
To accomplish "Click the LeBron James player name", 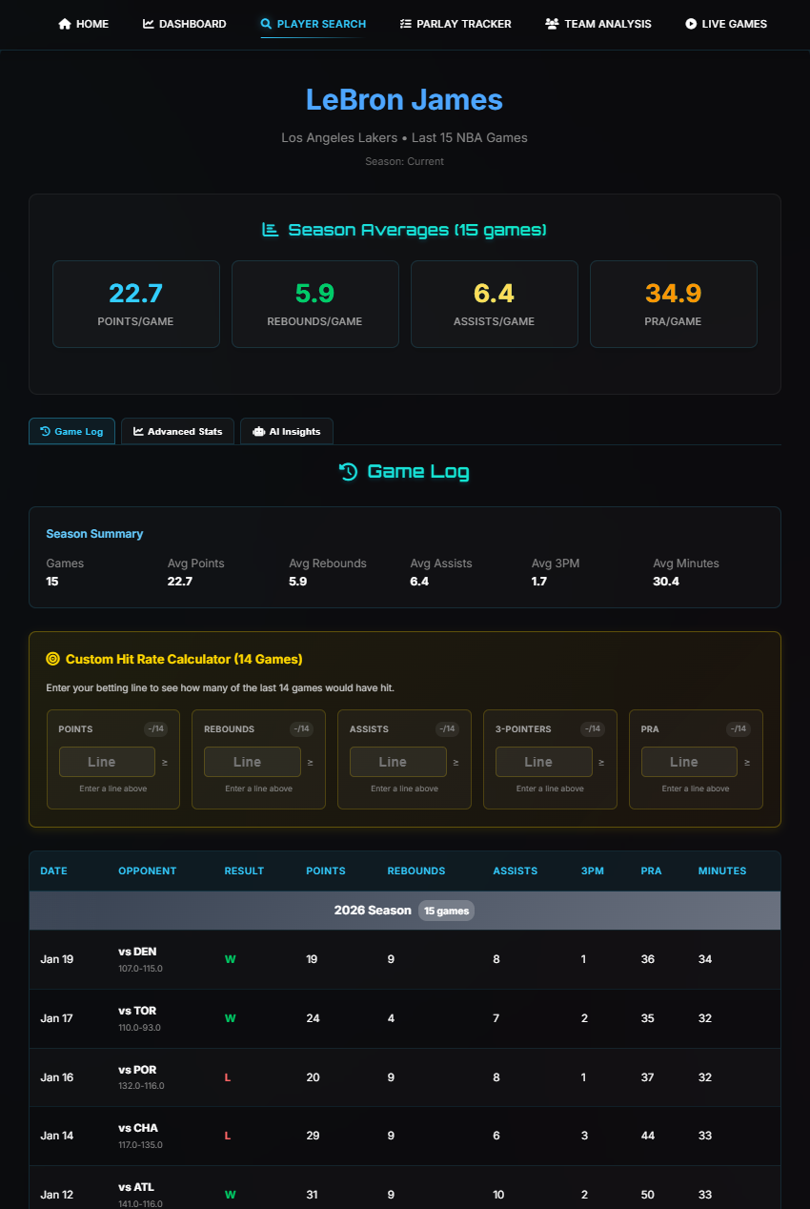I will [x=404, y=99].
